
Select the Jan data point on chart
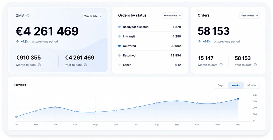point(16,117)
